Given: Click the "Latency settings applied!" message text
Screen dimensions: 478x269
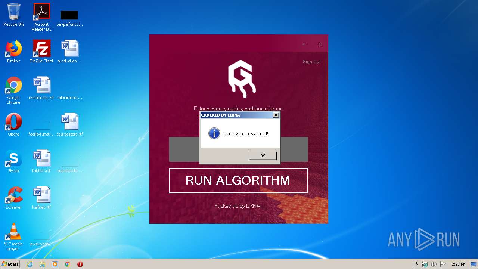Looking at the screenshot, I should [x=245, y=134].
